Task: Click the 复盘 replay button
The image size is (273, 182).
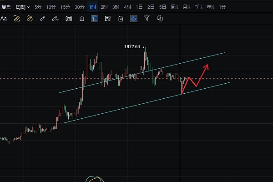Action: click(x=6, y=7)
